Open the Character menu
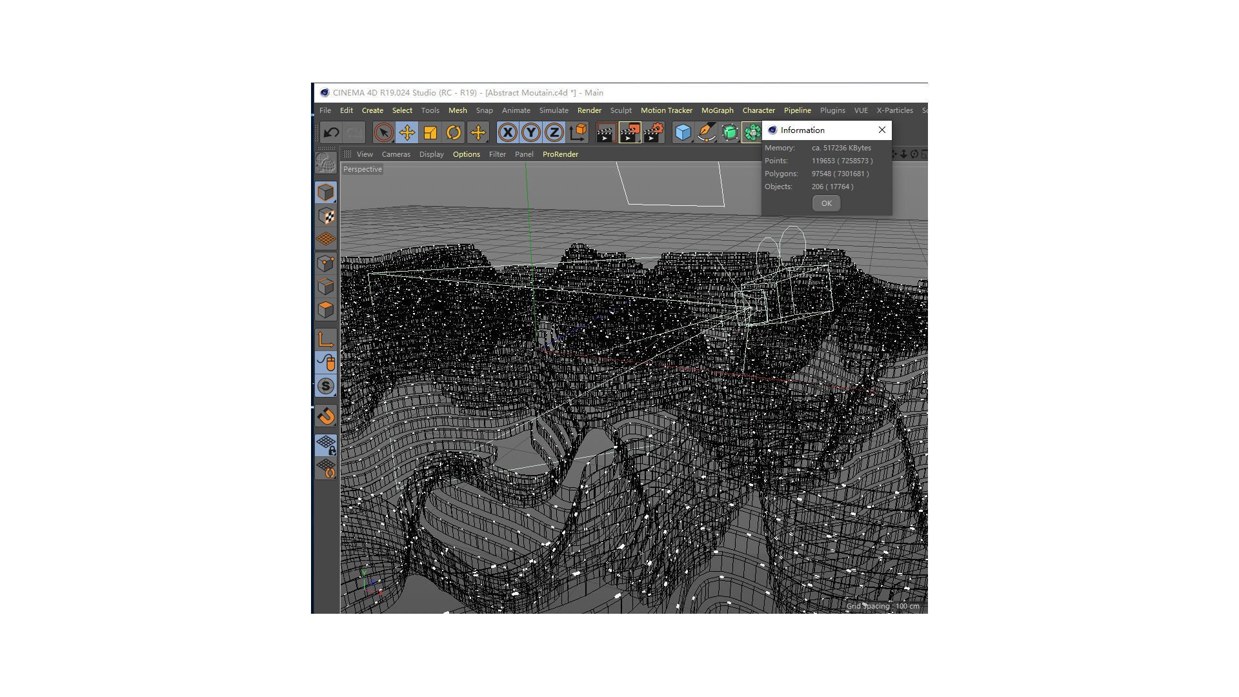 (759, 110)
